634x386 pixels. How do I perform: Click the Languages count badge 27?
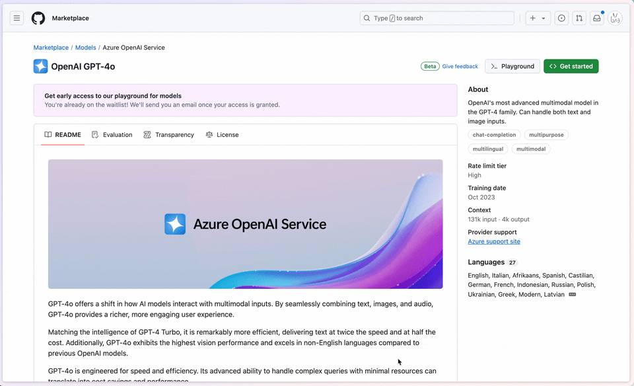(x=512, y=262)
